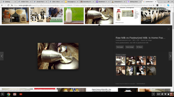Show the previous image with the left arrow
This screenshot has height=97, width=174.
tap(2, 56)
